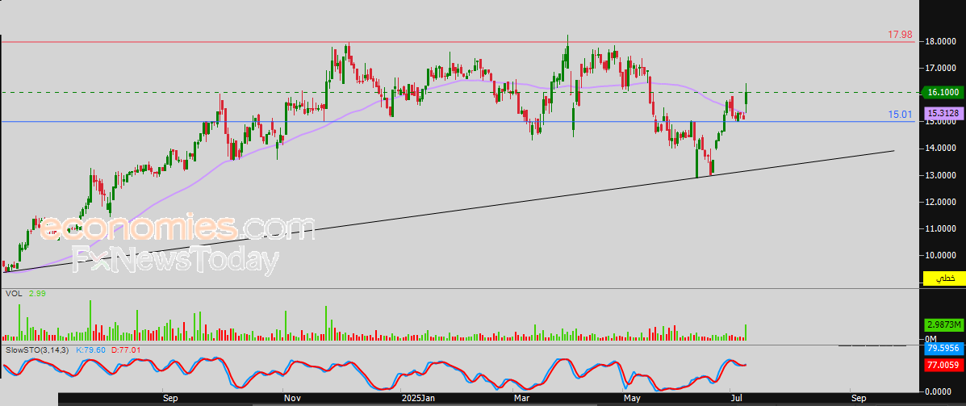This screenshot has width=966, height=406.
Task: Click the green 2.99 volume value
Action: (36, 294)
